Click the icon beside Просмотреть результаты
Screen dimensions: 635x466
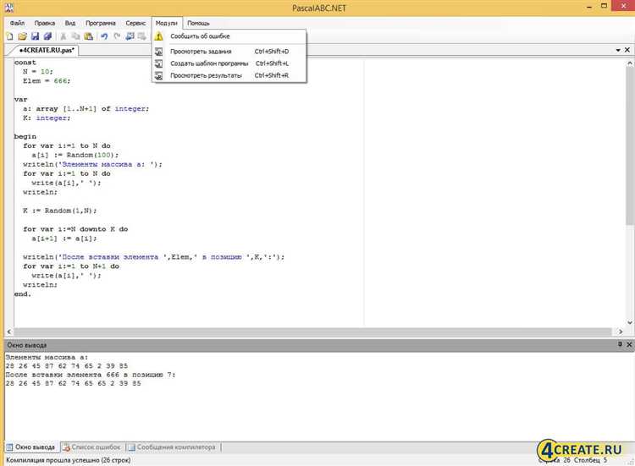[x=159, y=75]
